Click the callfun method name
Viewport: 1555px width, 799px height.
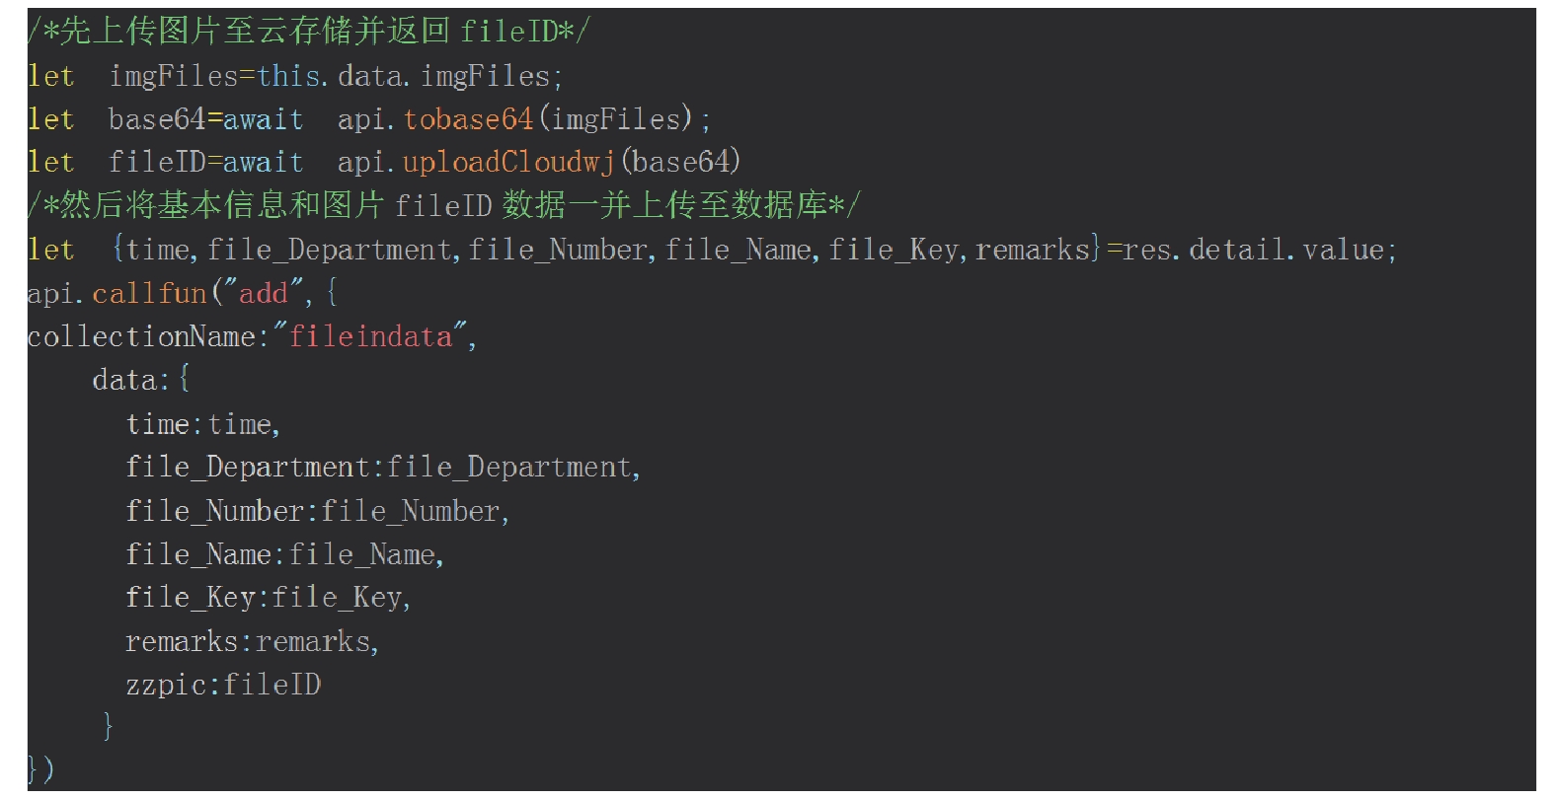149,293
